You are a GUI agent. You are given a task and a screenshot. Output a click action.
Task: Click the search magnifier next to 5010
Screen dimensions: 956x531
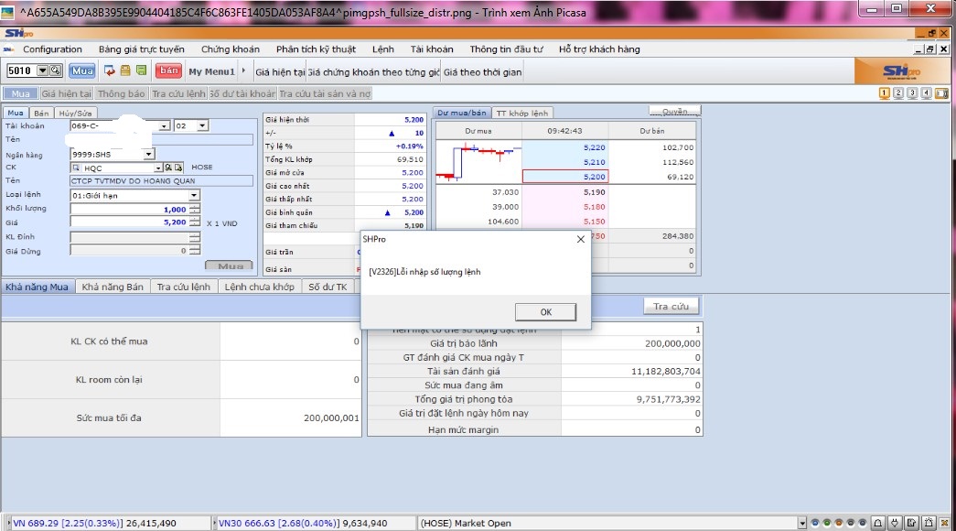click(56, 70)
